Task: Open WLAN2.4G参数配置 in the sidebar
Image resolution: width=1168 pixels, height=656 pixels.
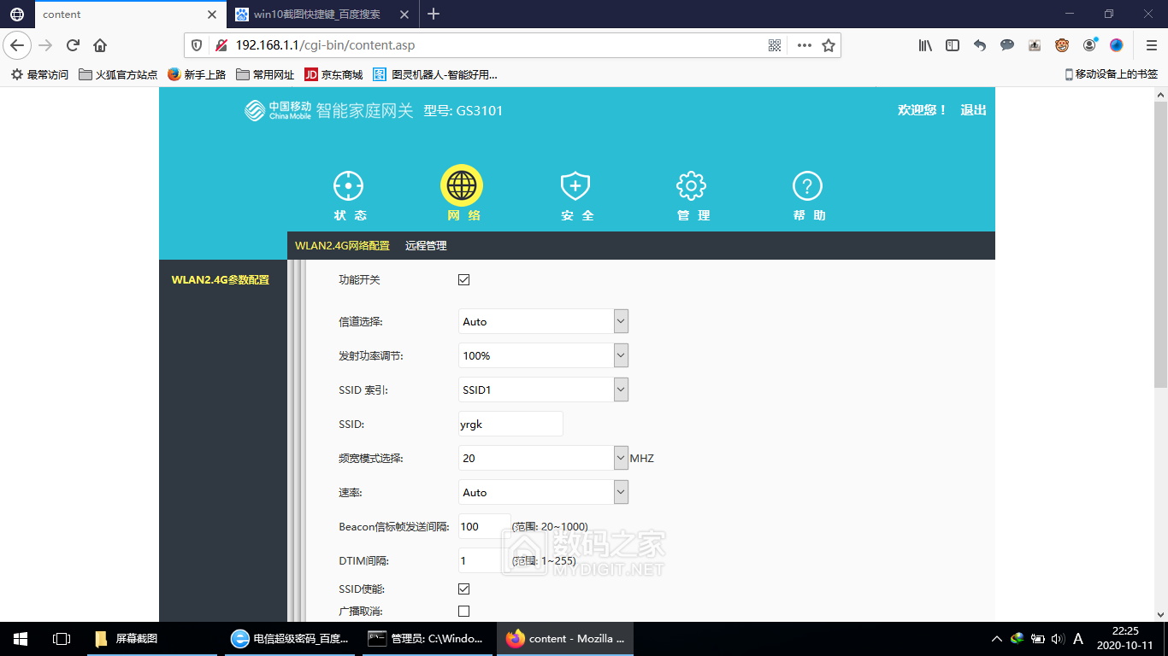Action: point(221,279)
